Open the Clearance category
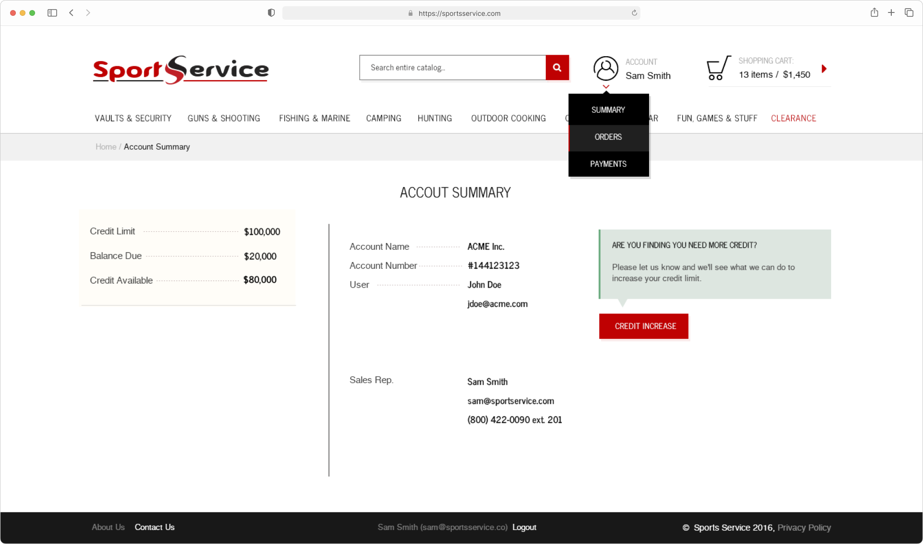Image resolution: width=923 pixels, height=544 pixels. [793, 119]
